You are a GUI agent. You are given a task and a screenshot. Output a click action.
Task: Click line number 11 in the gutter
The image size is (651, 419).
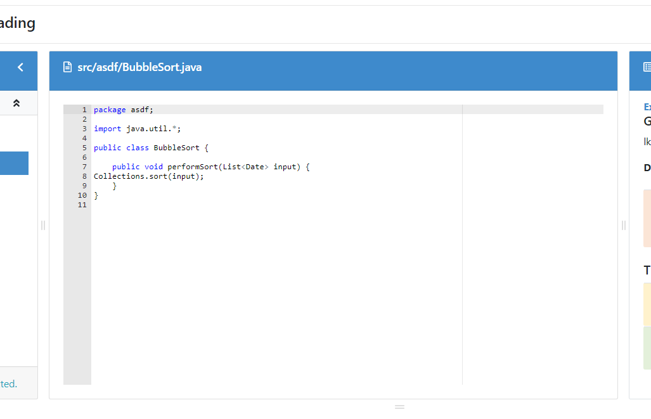click(x=82, y=205)
